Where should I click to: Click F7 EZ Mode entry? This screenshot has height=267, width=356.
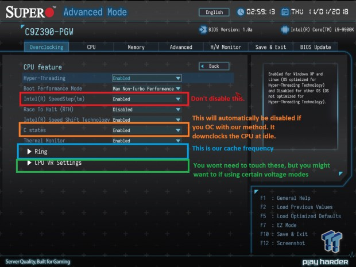pyautogui.click(x=278, y=225)
